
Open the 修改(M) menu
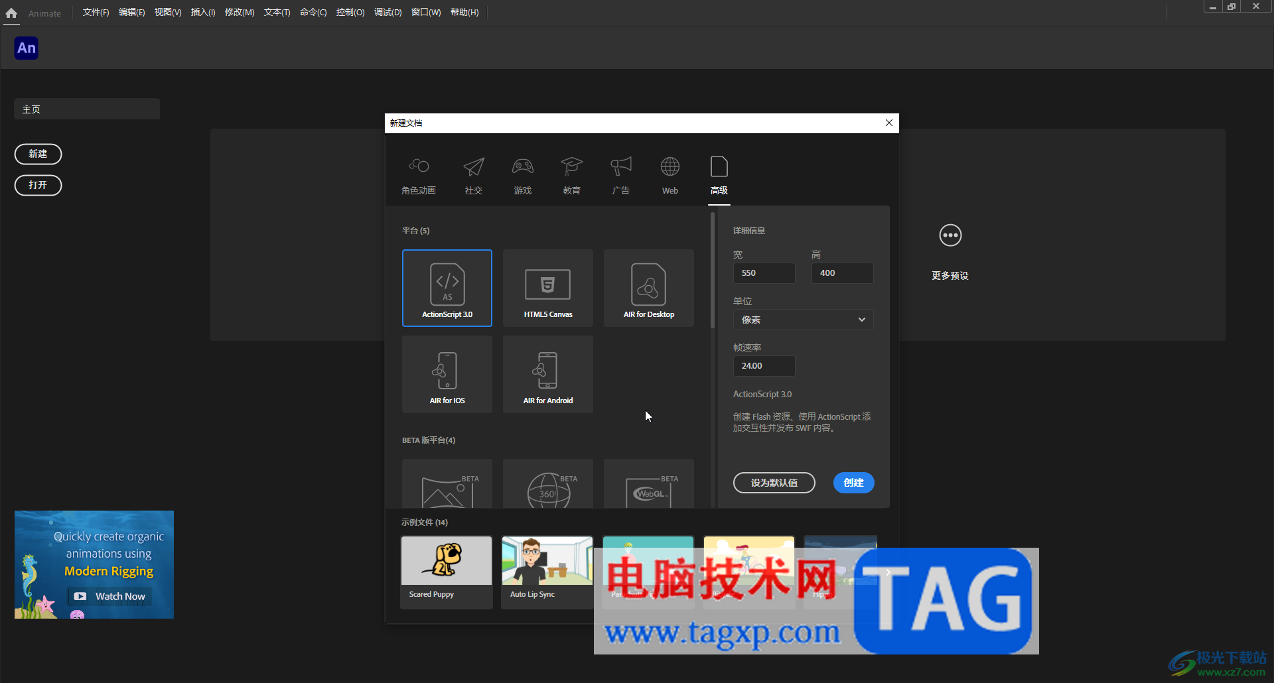click(240, 13)
